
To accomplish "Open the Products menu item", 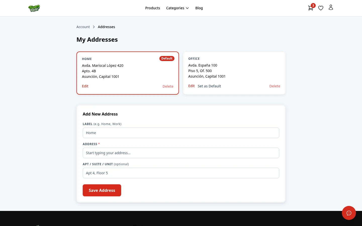I will 153,8.
